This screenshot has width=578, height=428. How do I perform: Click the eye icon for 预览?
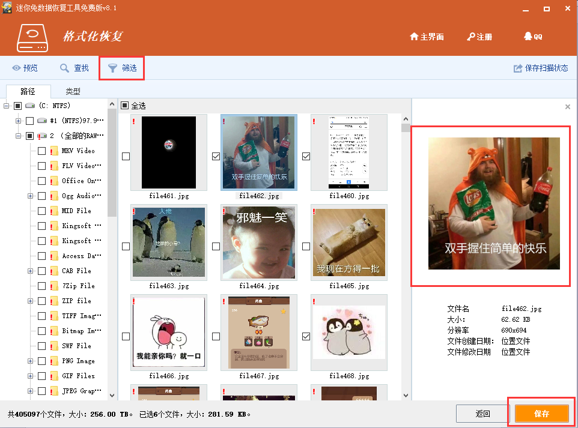click(16, 68)
